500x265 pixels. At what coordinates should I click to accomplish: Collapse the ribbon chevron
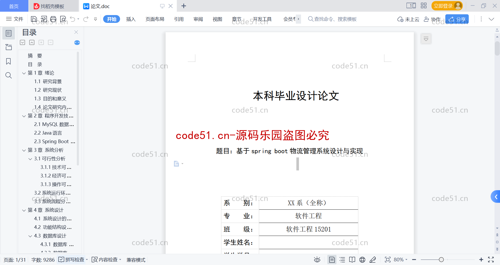point(491,19)
